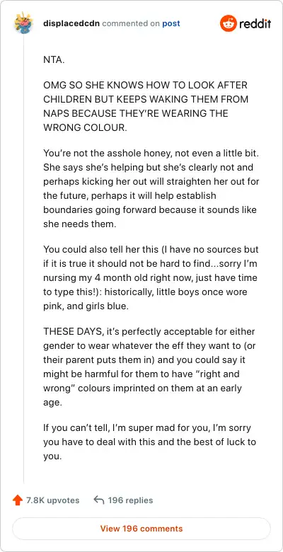Open the 196 replies link
The width and height of the screenshot is (283, 552).
(130, 500)
